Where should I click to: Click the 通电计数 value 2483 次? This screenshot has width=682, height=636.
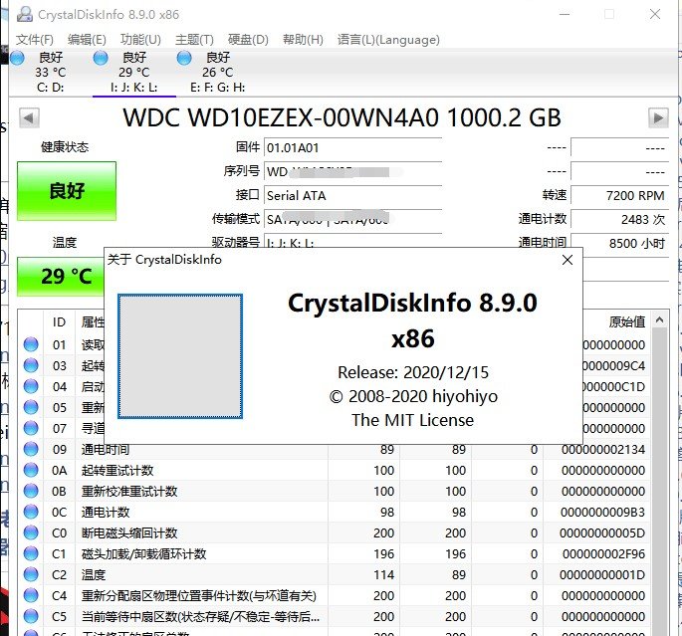620,220
